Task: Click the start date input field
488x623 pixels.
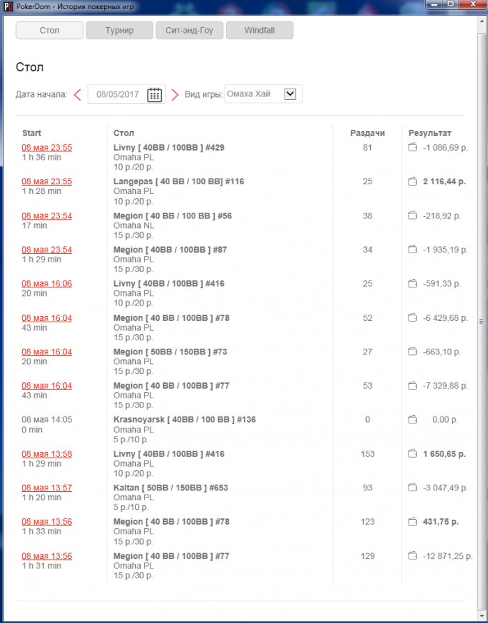Action: [x=117, y=95]
